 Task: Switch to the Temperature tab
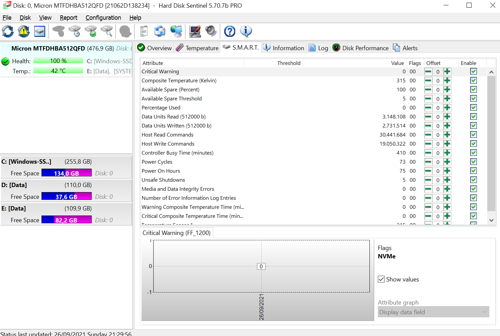(197, 48)
